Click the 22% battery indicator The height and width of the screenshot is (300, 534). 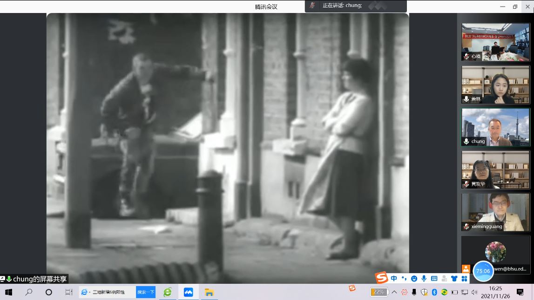[x=379, y=292]
